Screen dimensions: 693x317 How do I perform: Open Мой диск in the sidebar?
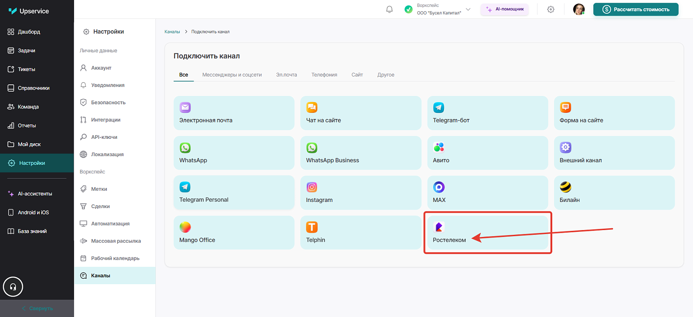[37, 144]
